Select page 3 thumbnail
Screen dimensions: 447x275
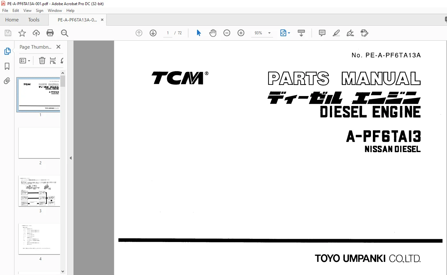coord(39,191)
